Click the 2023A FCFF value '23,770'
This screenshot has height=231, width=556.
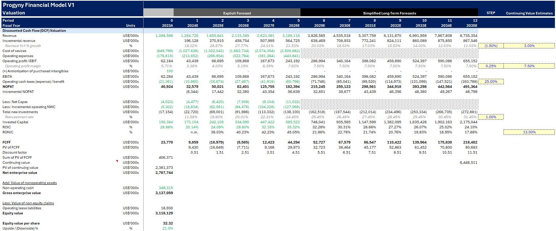[167, 142]
